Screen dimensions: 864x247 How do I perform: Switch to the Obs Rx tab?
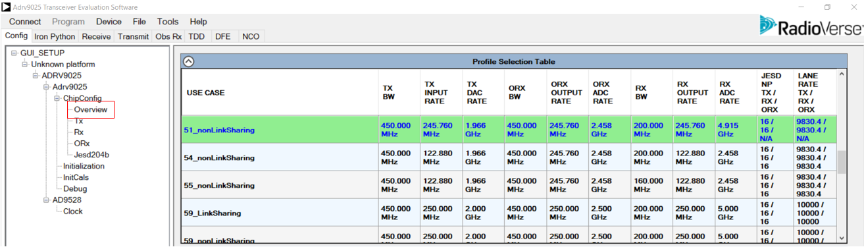click(168, 37)
